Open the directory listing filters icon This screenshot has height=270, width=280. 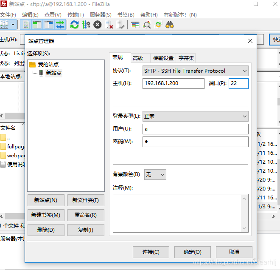pos(135,25)
